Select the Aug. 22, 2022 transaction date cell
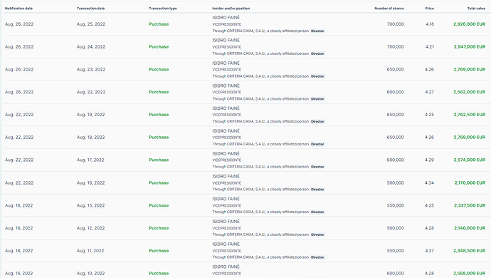Viewport: 491px width, 278px height. pyautogui.click(x=91, y=92)
